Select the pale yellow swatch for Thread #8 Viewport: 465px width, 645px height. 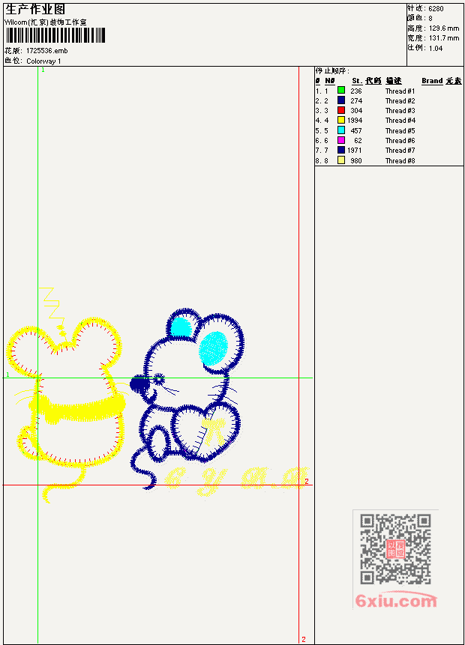click(341, 160)
